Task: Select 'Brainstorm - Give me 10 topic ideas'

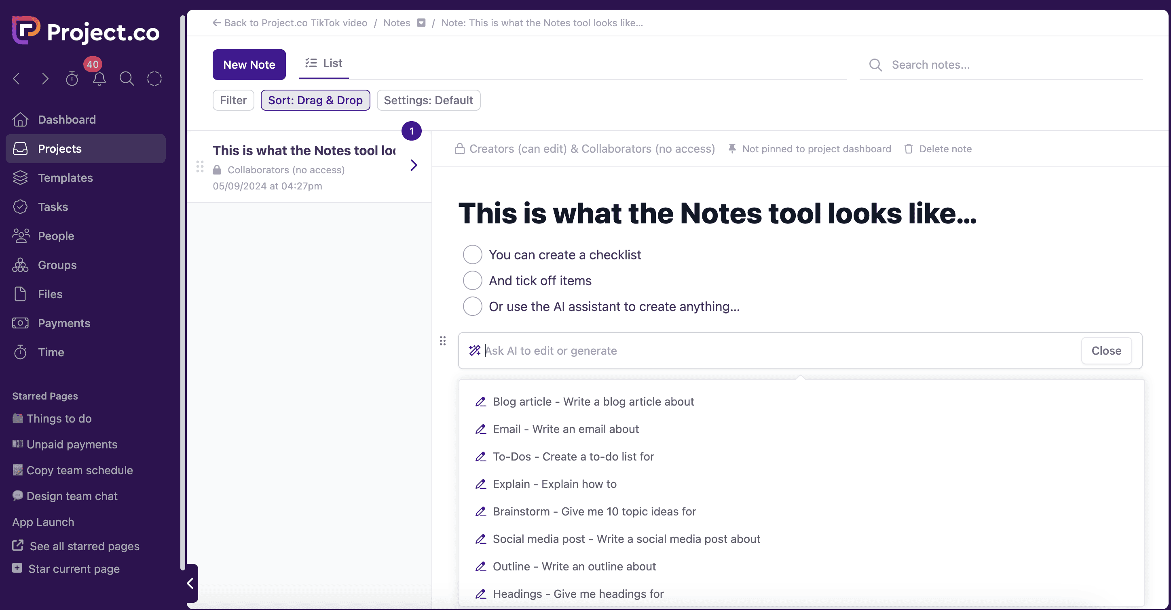Action: 594,511
